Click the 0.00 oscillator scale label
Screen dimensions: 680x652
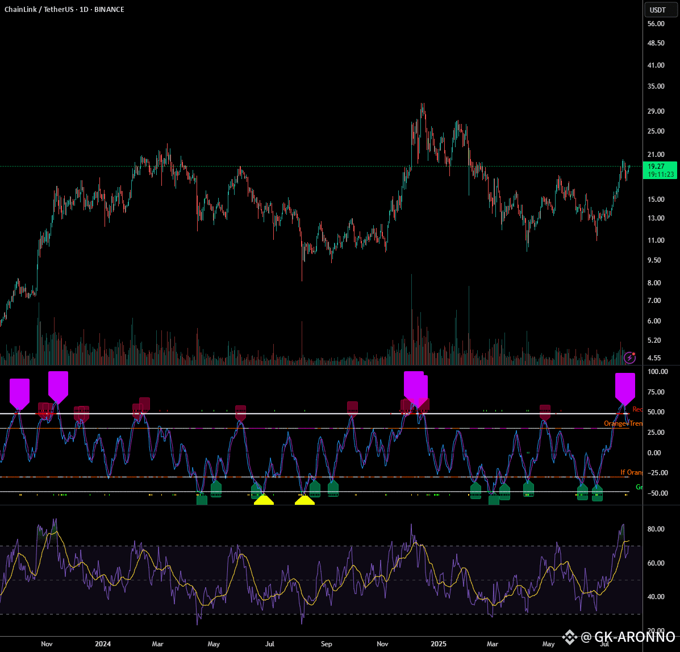654,453
